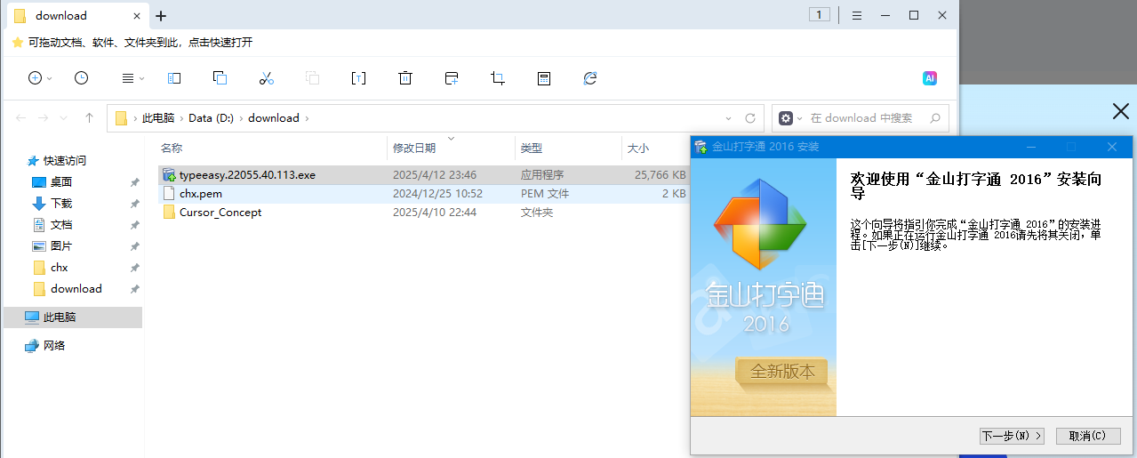Click the crop screenshot icon
Viewport: 1137px width, 458px height.
pos(498,78)
